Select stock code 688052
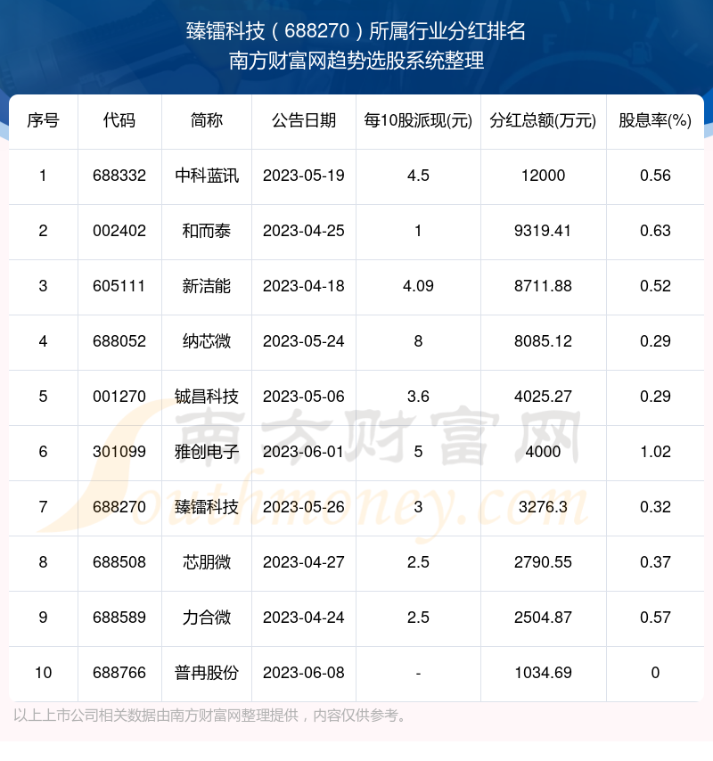Screen dimensions: 713x761 [x=119, y=341]
